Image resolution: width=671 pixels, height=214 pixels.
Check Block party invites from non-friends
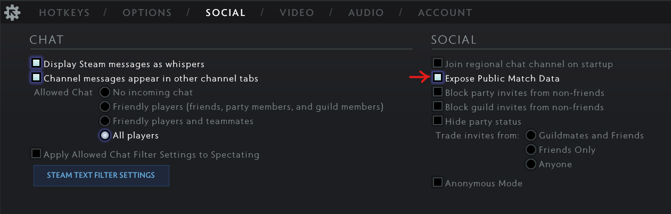coord(438,92)
